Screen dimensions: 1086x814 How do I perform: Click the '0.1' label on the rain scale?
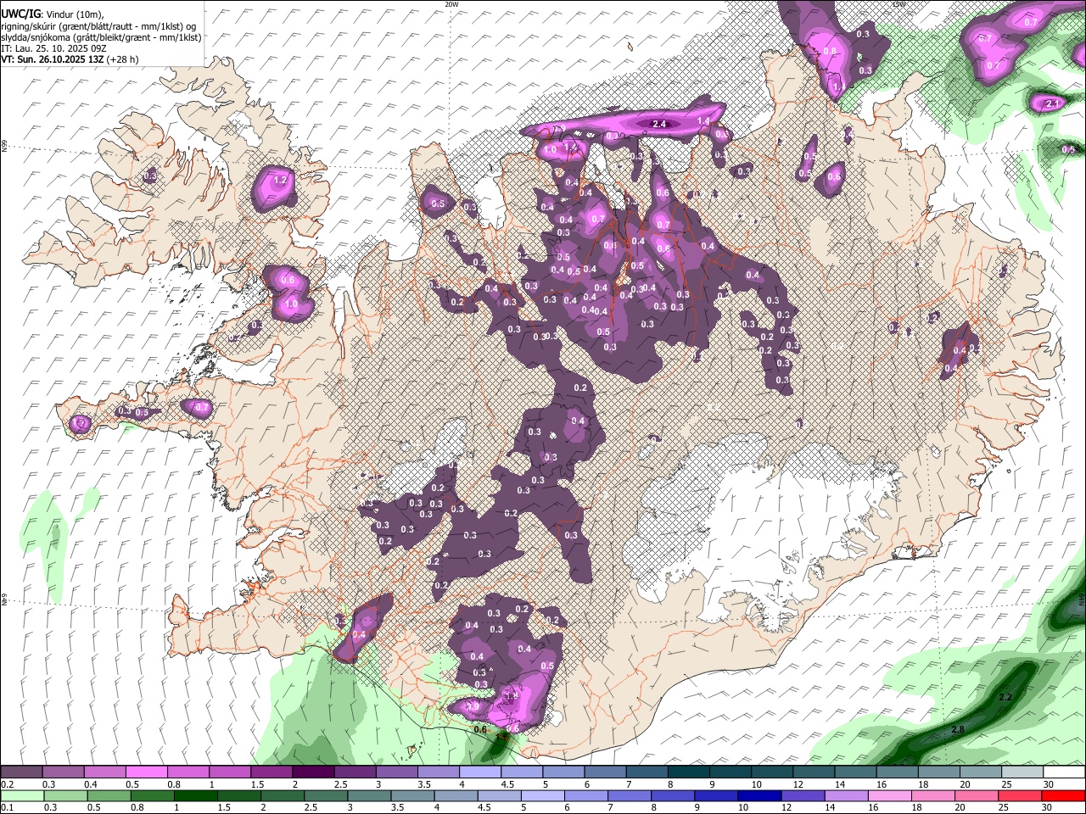7,806
